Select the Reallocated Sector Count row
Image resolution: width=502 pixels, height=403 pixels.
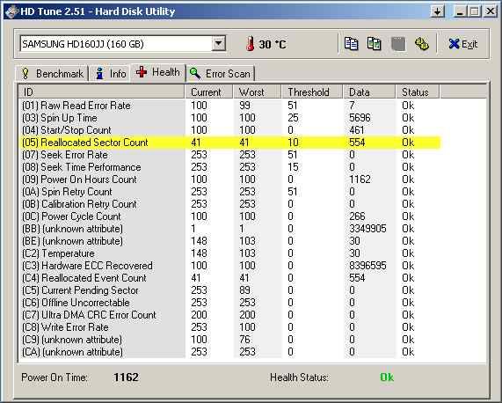click(x=229, y=143)
